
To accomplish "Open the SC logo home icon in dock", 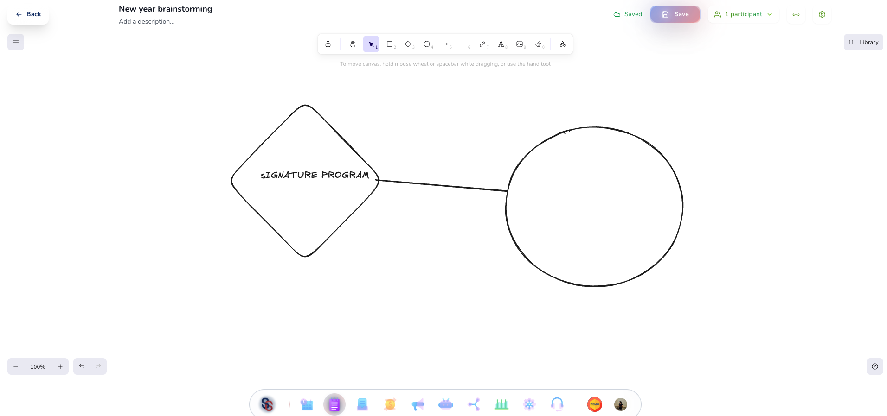I will [x=267, y=404].
